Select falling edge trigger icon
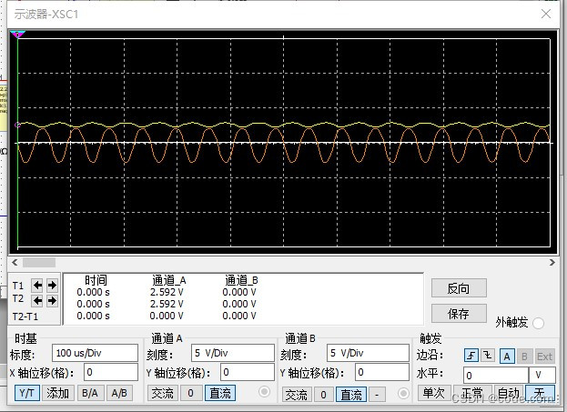This screenshot has width=567, height=412. coord(488,356)
